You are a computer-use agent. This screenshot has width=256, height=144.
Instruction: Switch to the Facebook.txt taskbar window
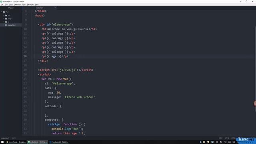click(x=59, y=142)
